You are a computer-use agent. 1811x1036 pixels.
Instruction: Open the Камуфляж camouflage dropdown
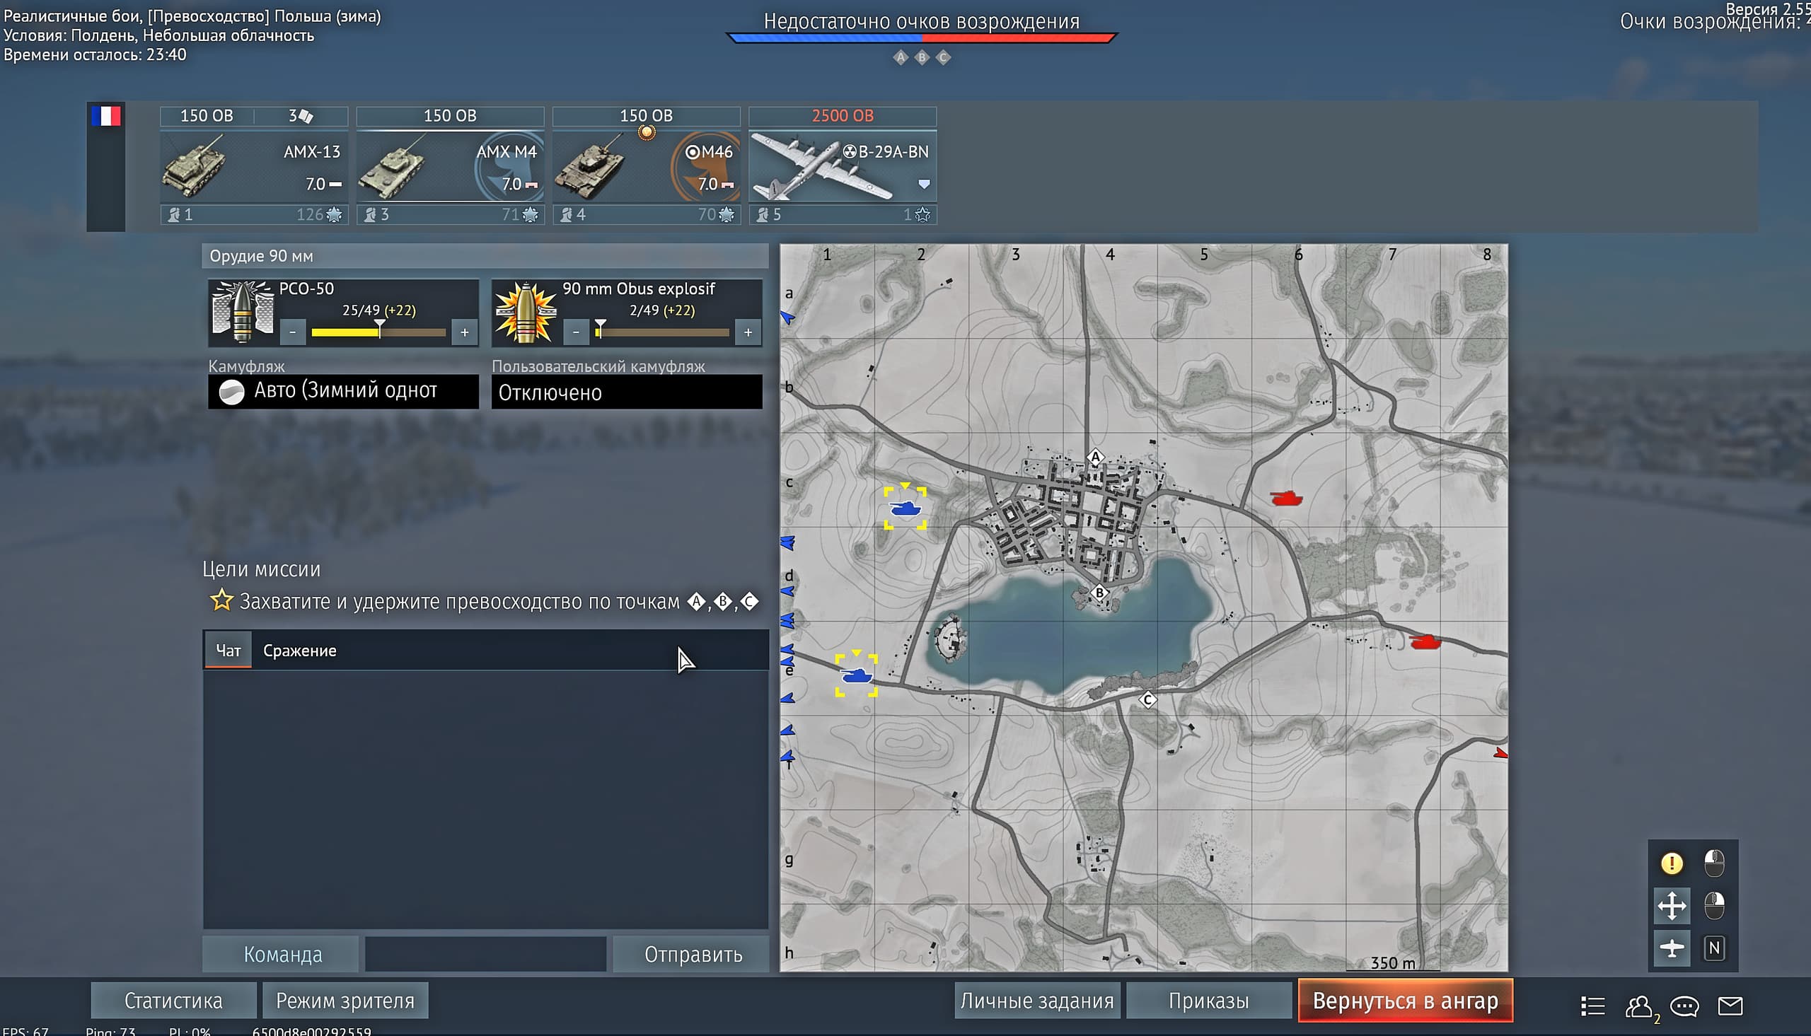coord(343,391)
